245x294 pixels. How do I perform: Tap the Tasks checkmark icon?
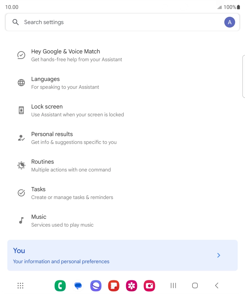(x=21, y=193)
